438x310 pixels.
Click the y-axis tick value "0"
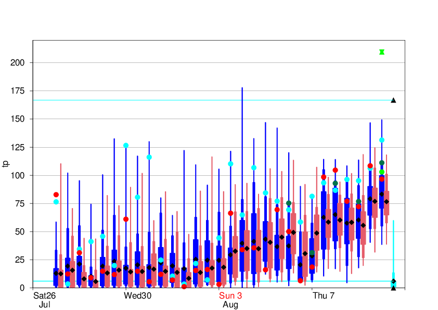[22, 288]
